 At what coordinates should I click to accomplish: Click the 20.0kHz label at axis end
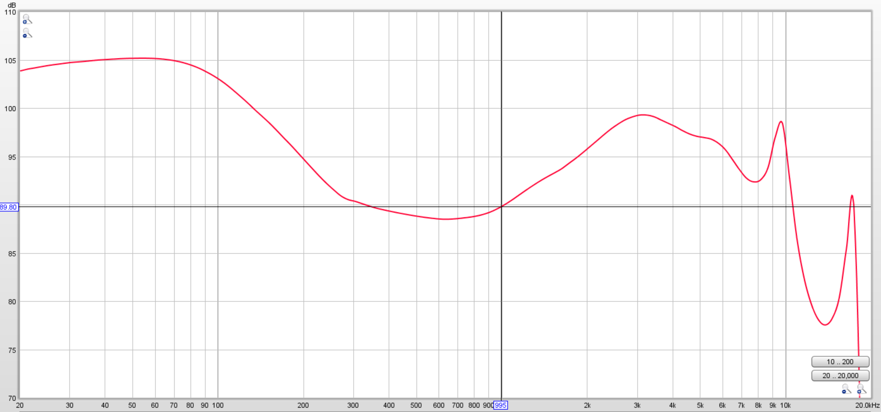867,405
